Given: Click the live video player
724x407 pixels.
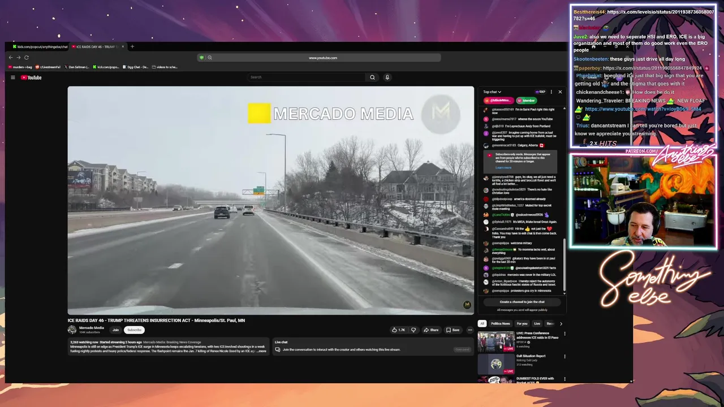Looking at the screenshot, I should pyautogui.click(x=271, y=200).
